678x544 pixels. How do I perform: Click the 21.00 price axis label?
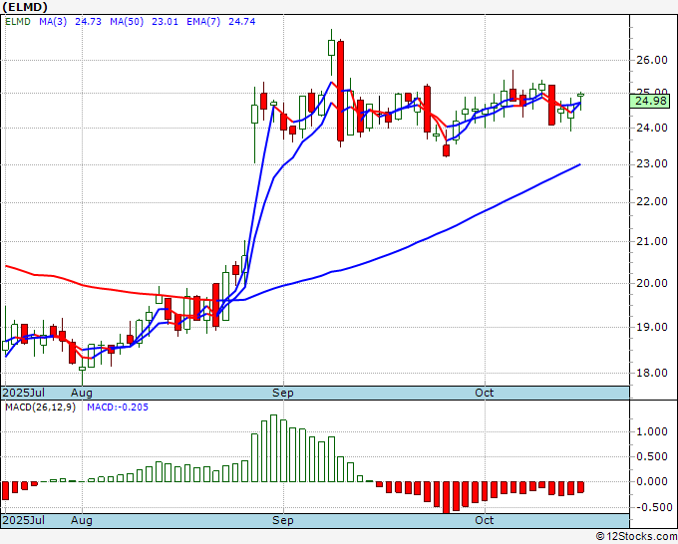(x=652, y=241)
